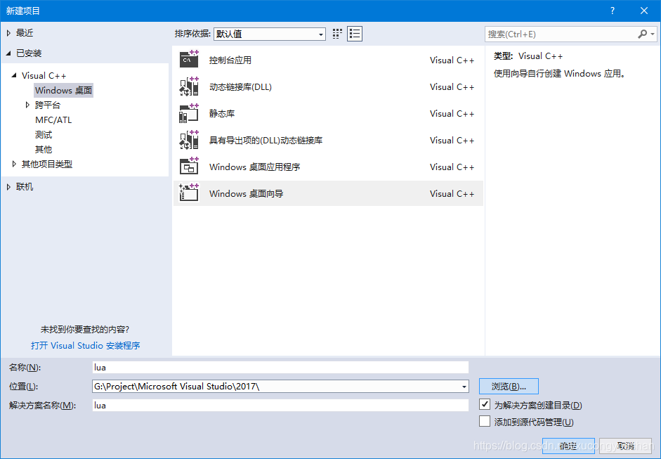Click the Windows 桌面向导 icon
This screenshot has width=661, height=459.
(189, 193)
